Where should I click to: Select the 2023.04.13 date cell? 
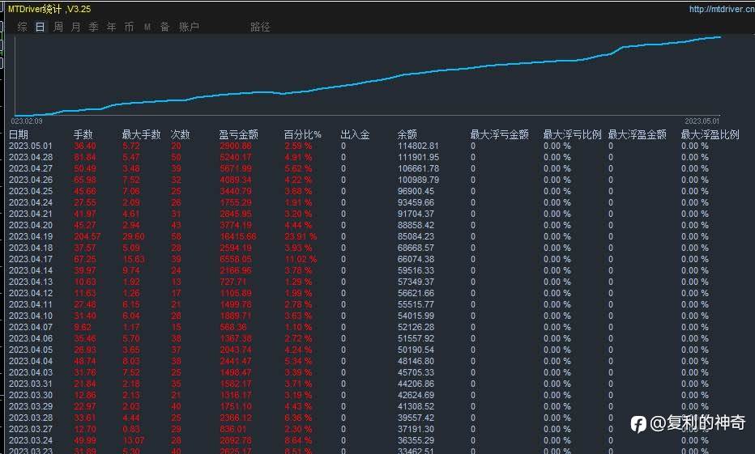click(30, 282)
